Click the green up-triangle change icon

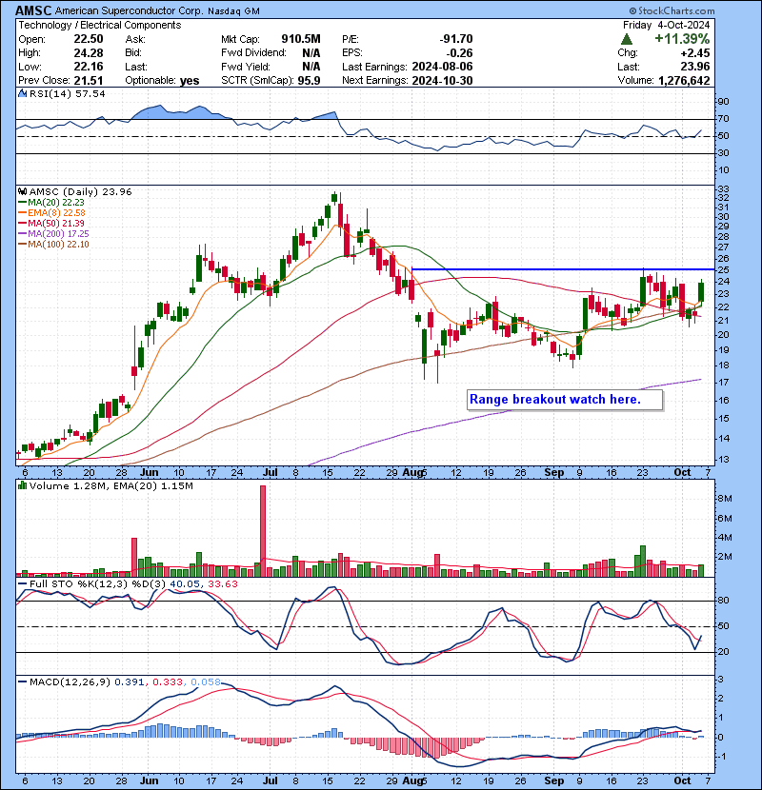627,39
